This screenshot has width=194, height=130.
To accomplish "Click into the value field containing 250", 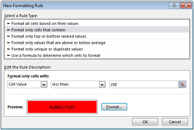I will (144, 85).
